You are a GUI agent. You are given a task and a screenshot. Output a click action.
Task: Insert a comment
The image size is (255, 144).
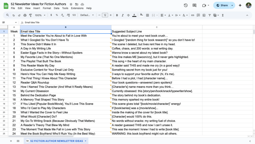point(198,15)
